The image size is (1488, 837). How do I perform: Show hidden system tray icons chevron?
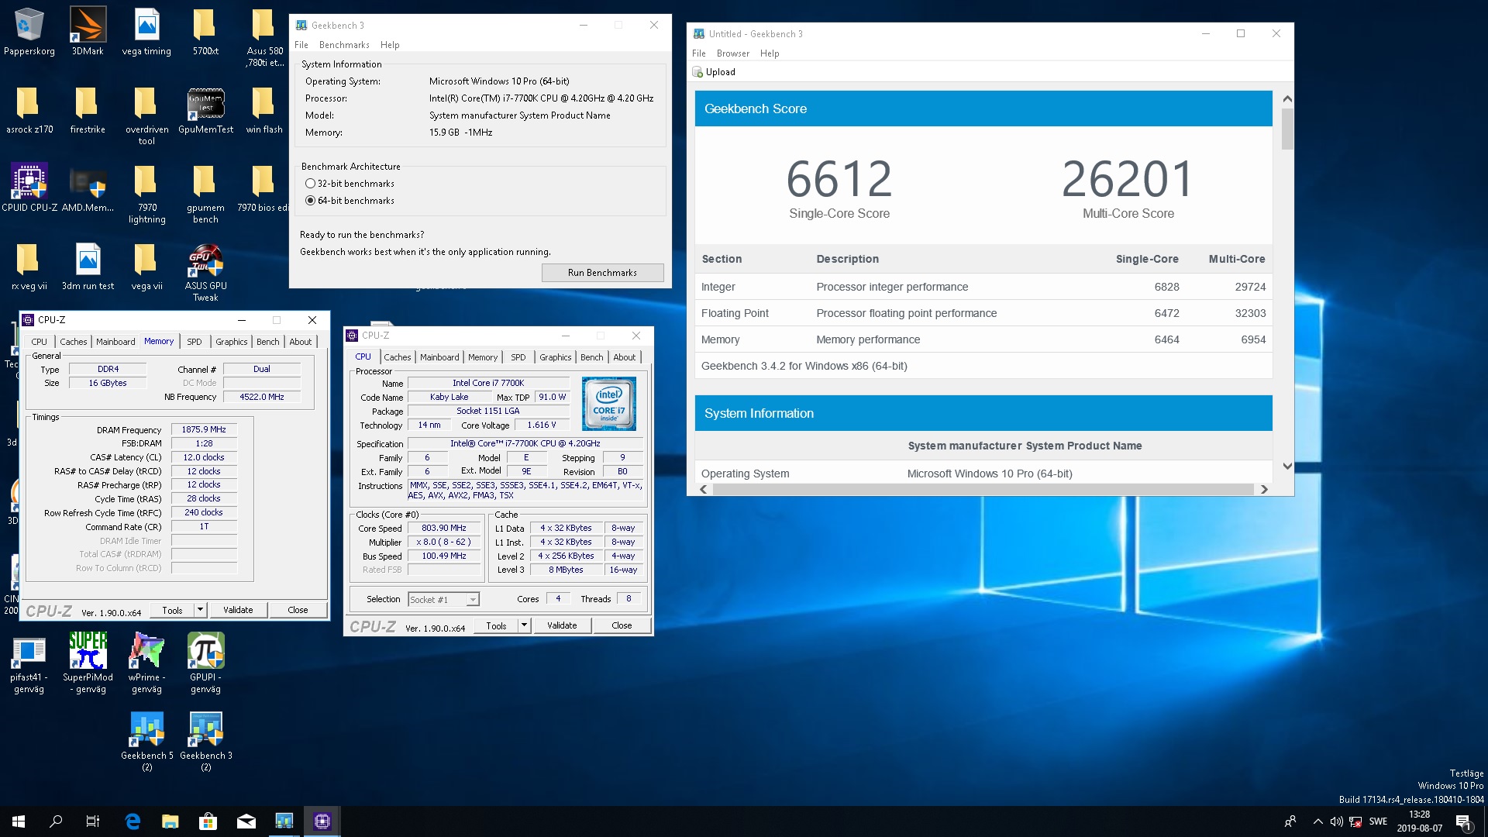point(1317,821)
